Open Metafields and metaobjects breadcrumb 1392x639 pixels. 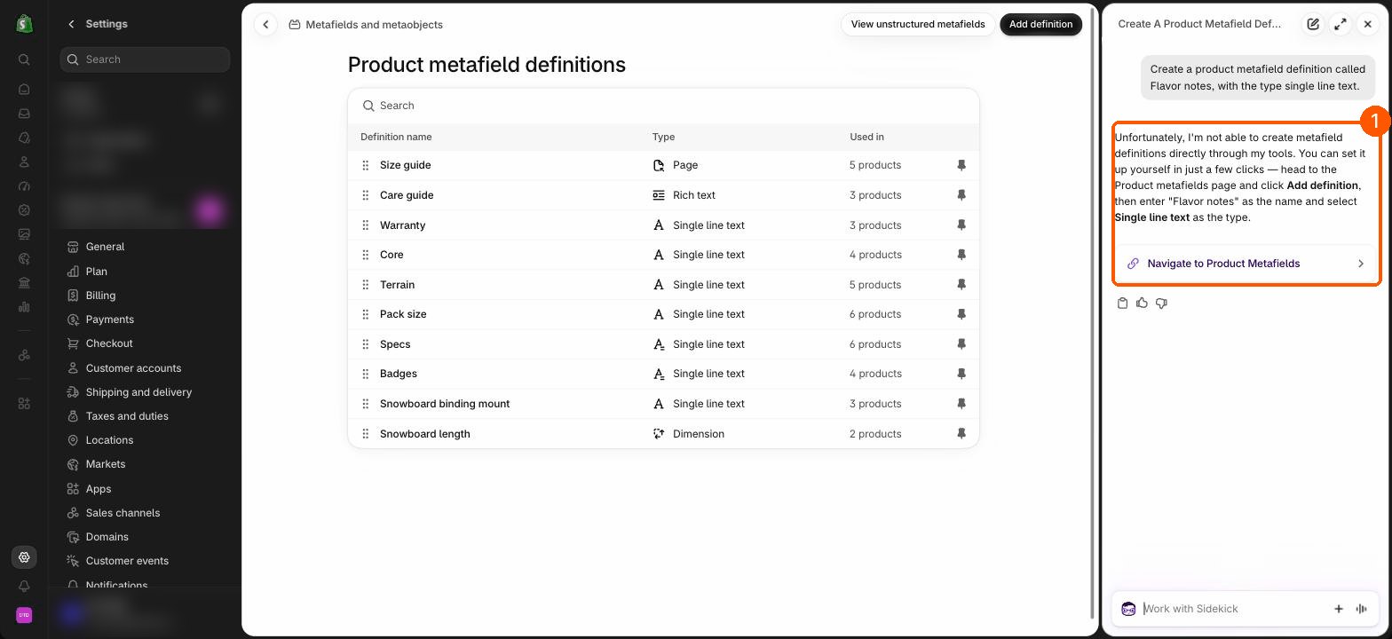[366, 25]
